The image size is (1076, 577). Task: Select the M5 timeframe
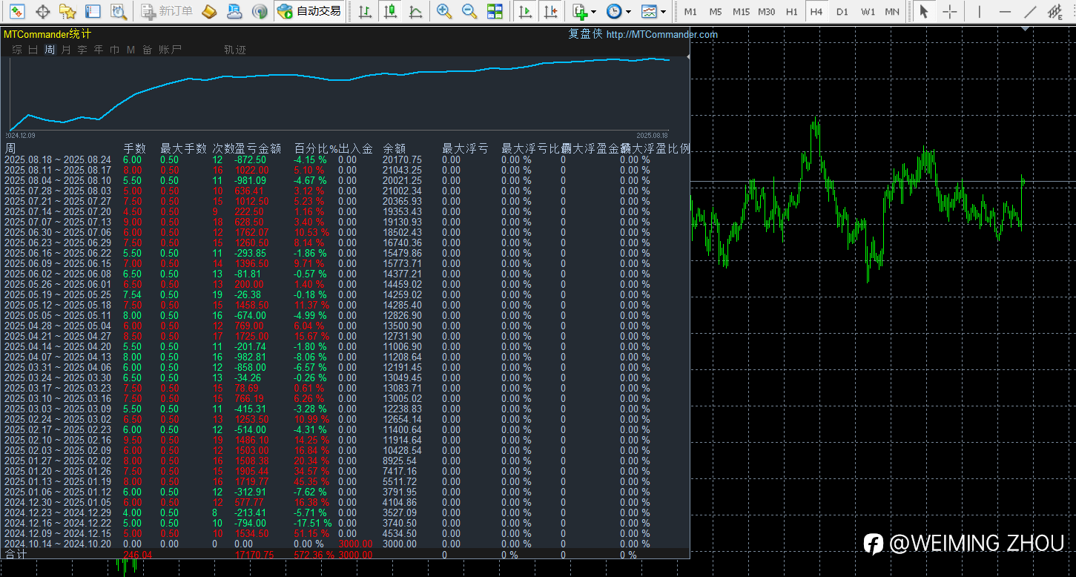coord(716,12)
